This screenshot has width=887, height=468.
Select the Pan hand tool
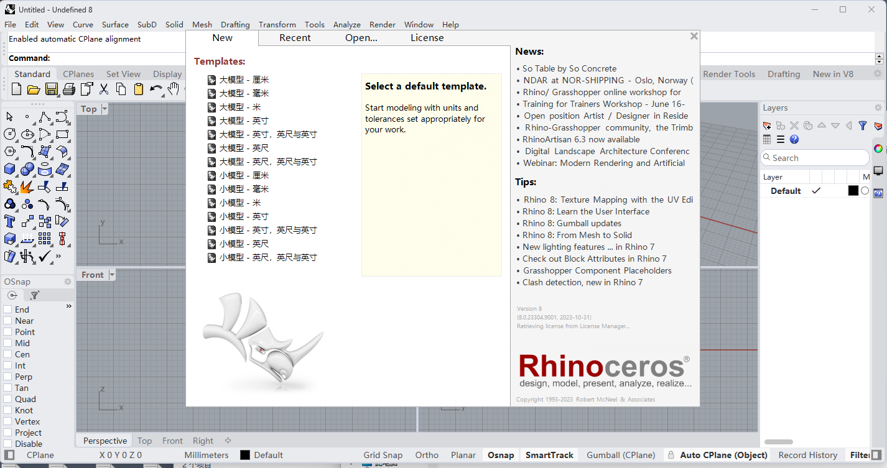pos(174,89)
